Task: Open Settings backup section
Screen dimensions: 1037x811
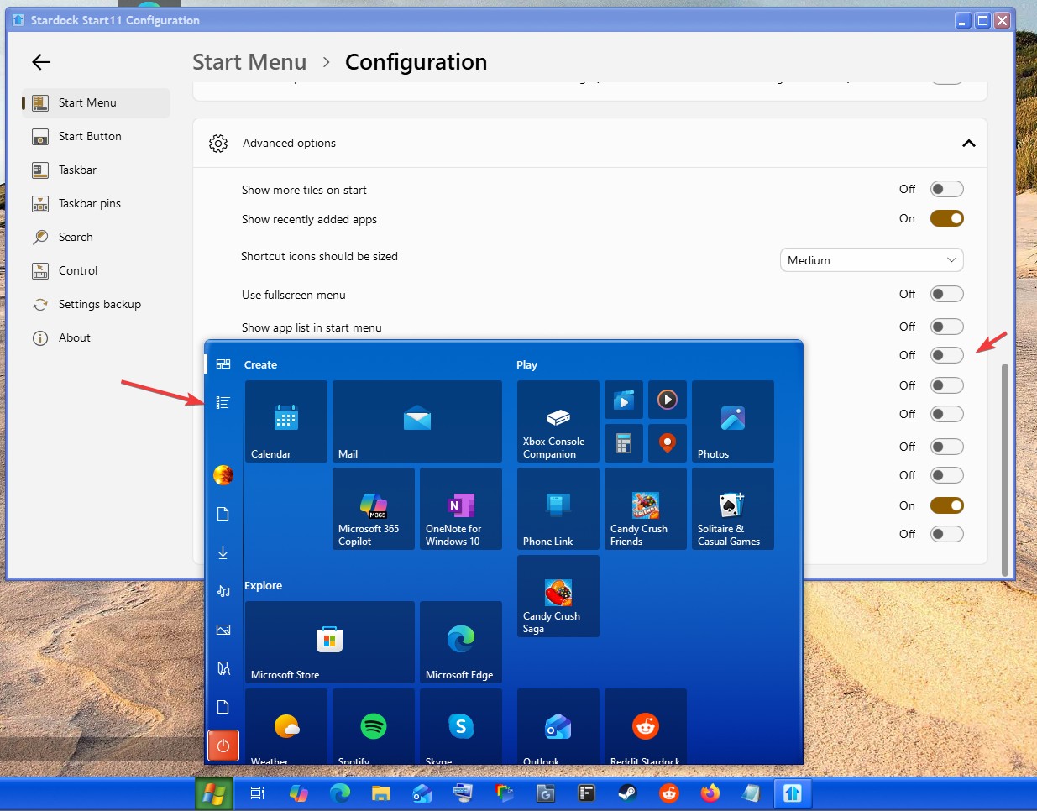Action: [x=99, y=304]
